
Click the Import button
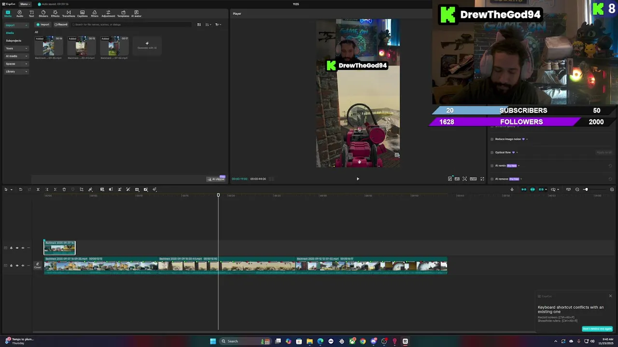tap(43, 25)
